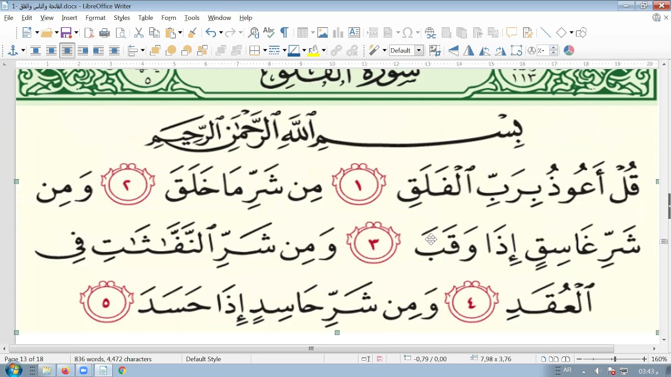Image resolution: width=671 pixels, height=377 pixels.
Task: Set wrap Before
Action: pos(83,51)
